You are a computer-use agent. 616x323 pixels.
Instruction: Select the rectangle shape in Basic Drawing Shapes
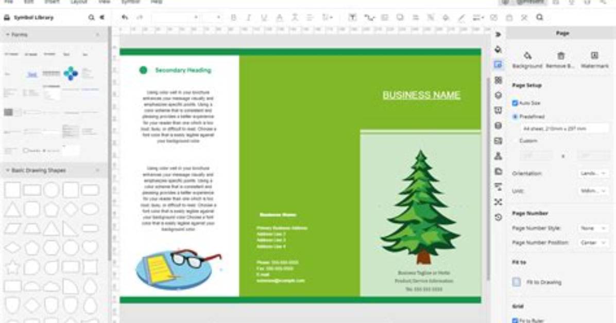32,190
